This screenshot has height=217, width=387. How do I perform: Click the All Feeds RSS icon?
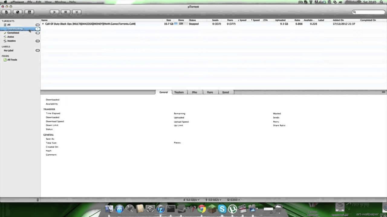tap(5, 60)
